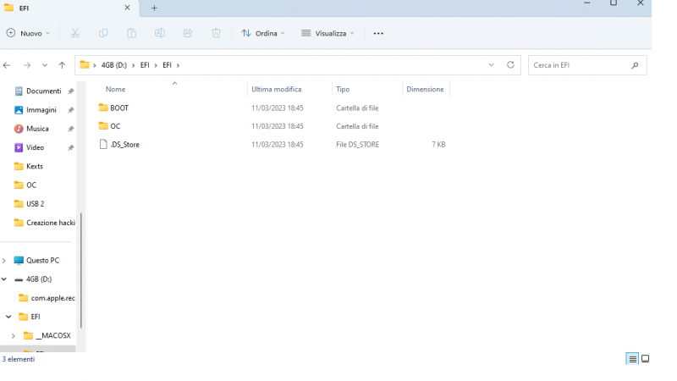Viewport: 677px width, 381px height.
Task: Switch to details view layout icon
Action: 632,359
